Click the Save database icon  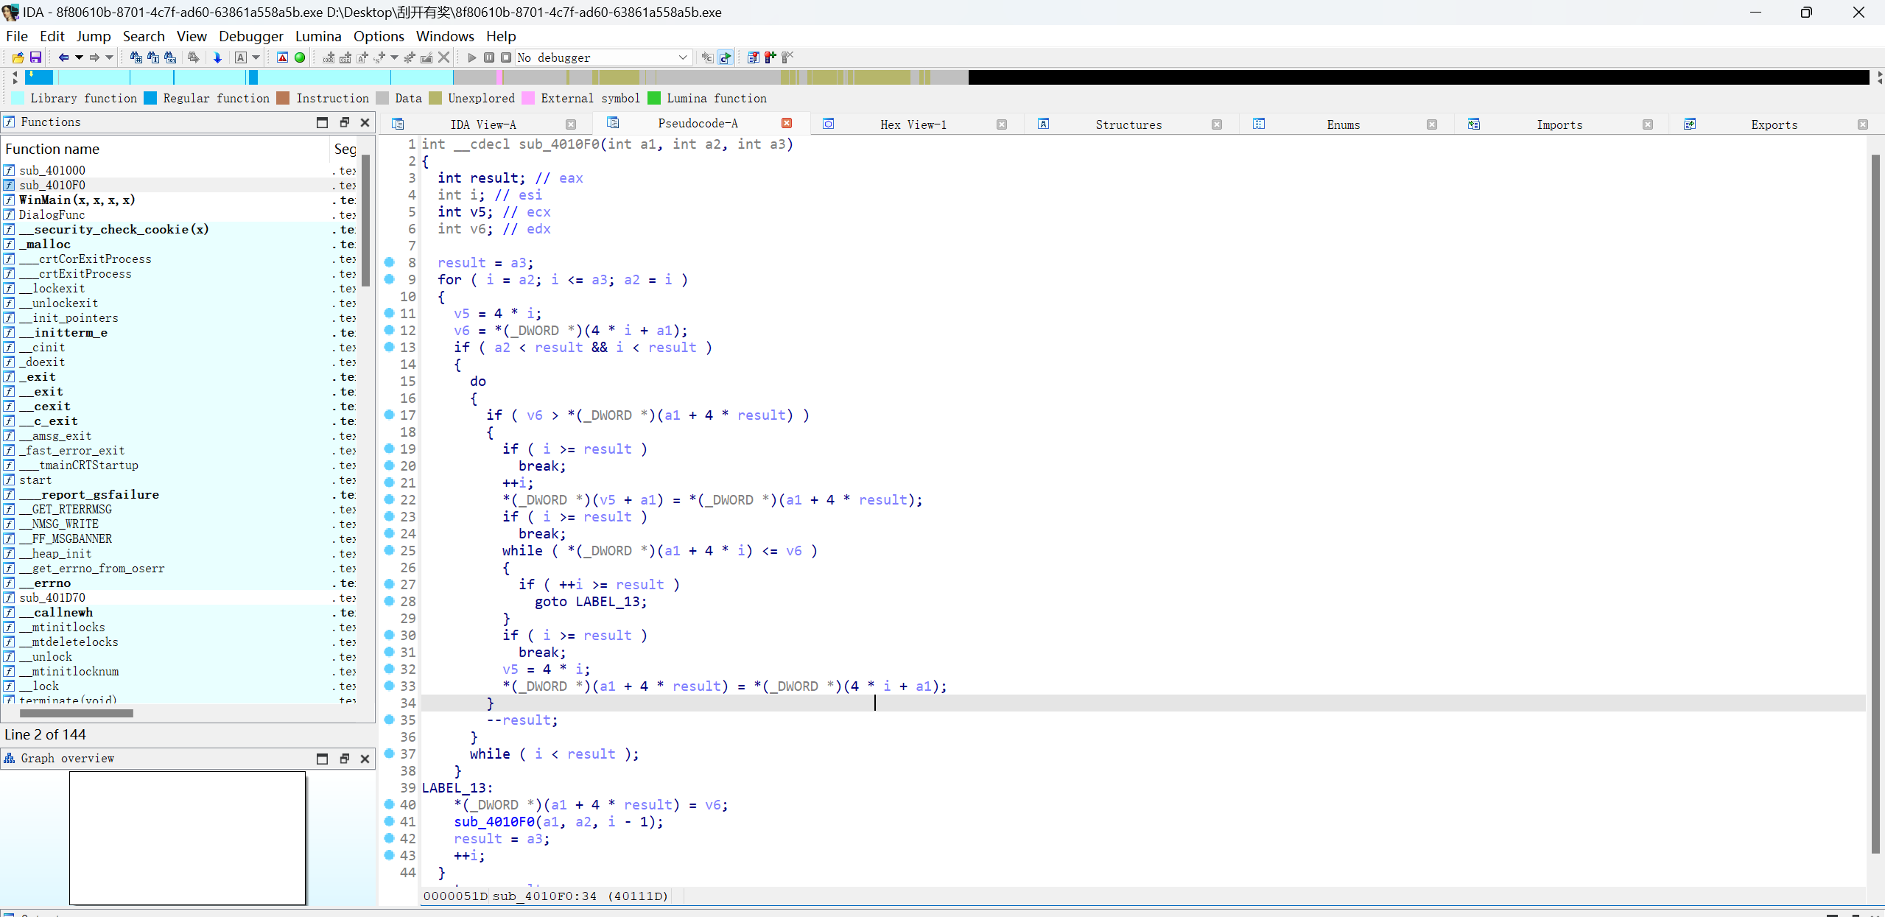tap(35, 57)
